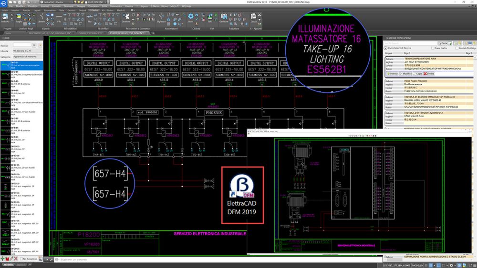Screen dimensions: 477x268
Task: Open the ElettraCAD DFM 2019 shortcut
Action: click(x=242, y=195)
